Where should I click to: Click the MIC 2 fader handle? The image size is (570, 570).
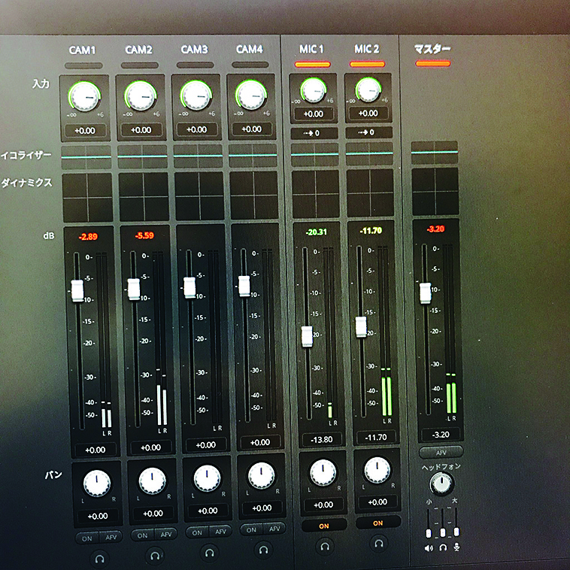click(360, 326)
